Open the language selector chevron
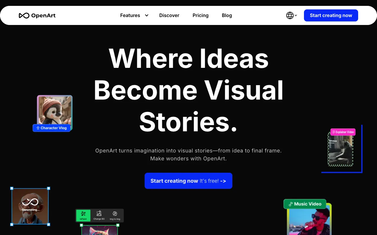This screenshot has width=377, height=235. pyautogui.click(x=296, y=16)
